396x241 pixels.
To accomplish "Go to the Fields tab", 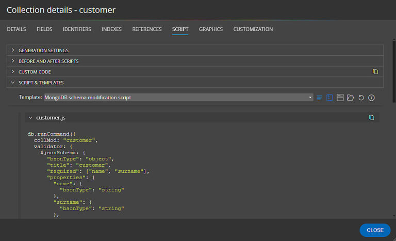I will pos(44,29).
